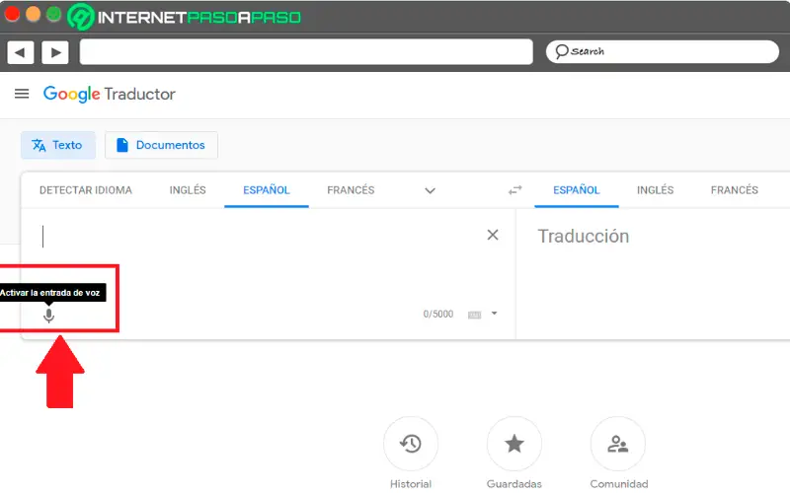Go forward with the browser forward arrow
Viewport: 790px width, 493px height.
(55, 52)
